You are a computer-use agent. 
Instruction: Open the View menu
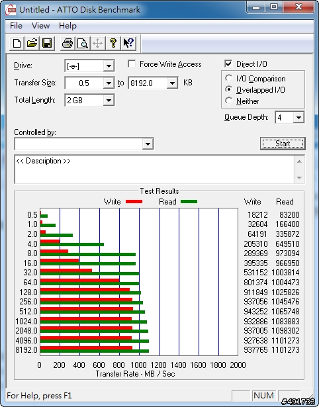(40, 26)
